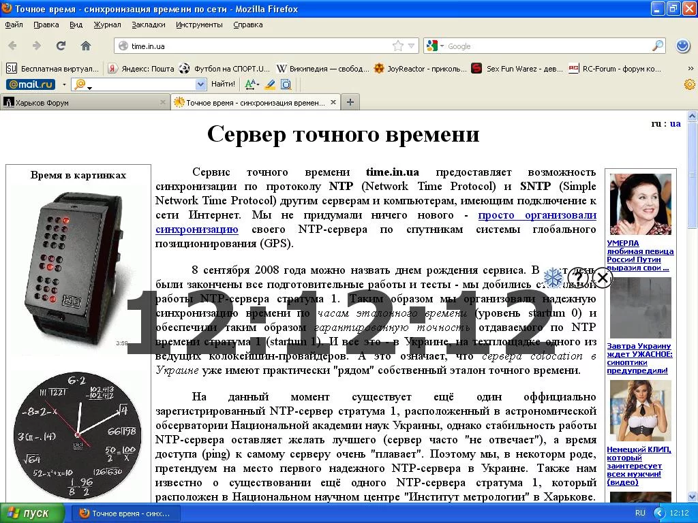
Task: Click the LED wristwatch picture
Action: [74, 267]
